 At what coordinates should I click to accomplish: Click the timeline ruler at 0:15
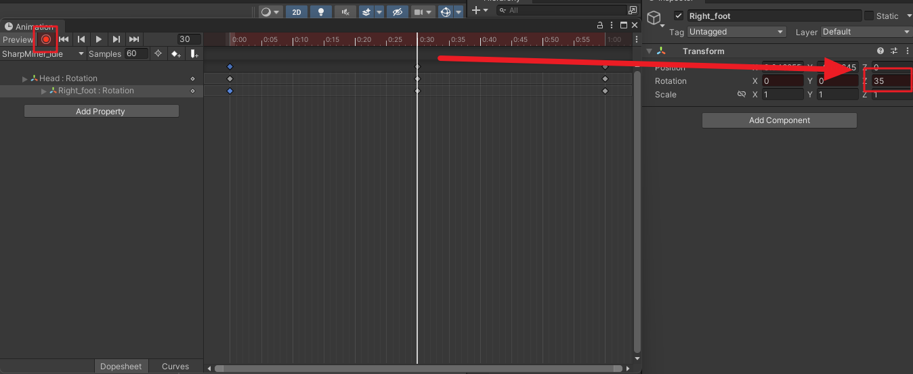[324, 39]
